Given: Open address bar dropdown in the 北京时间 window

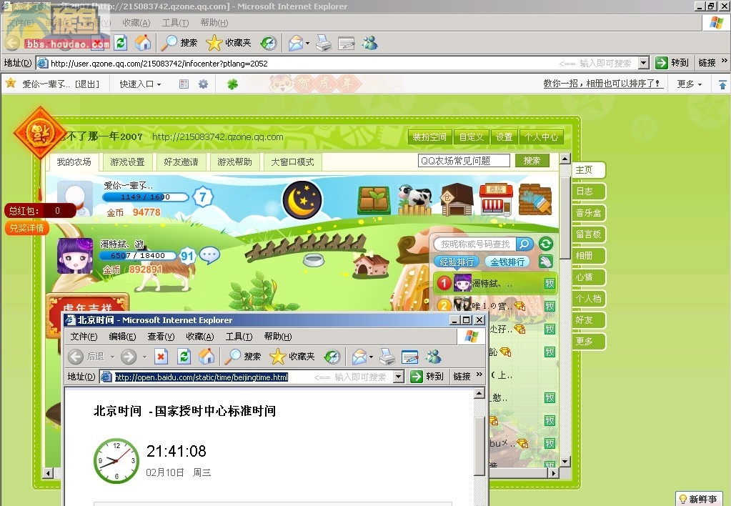Looking at the screenshot, I should click(x=399, y=377).
